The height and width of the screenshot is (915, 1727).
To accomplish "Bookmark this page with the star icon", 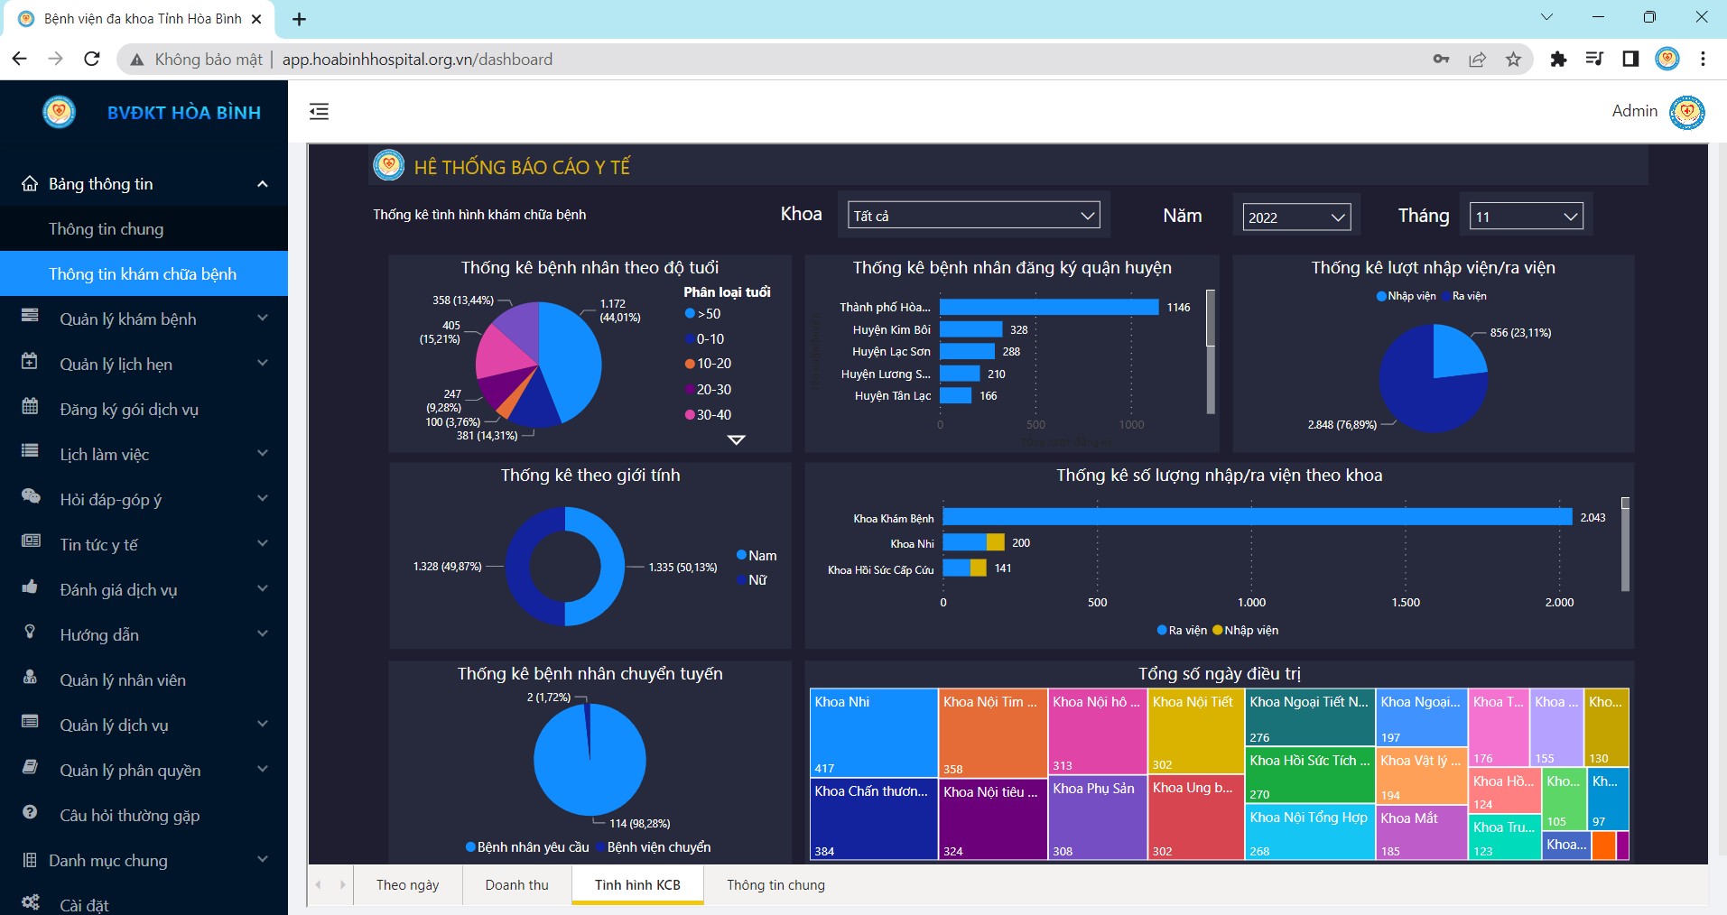I will (1513, 60).
